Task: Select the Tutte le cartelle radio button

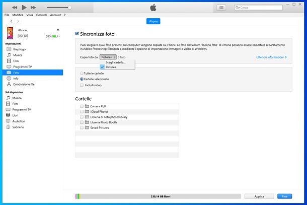Action: [x=82, y=74]
